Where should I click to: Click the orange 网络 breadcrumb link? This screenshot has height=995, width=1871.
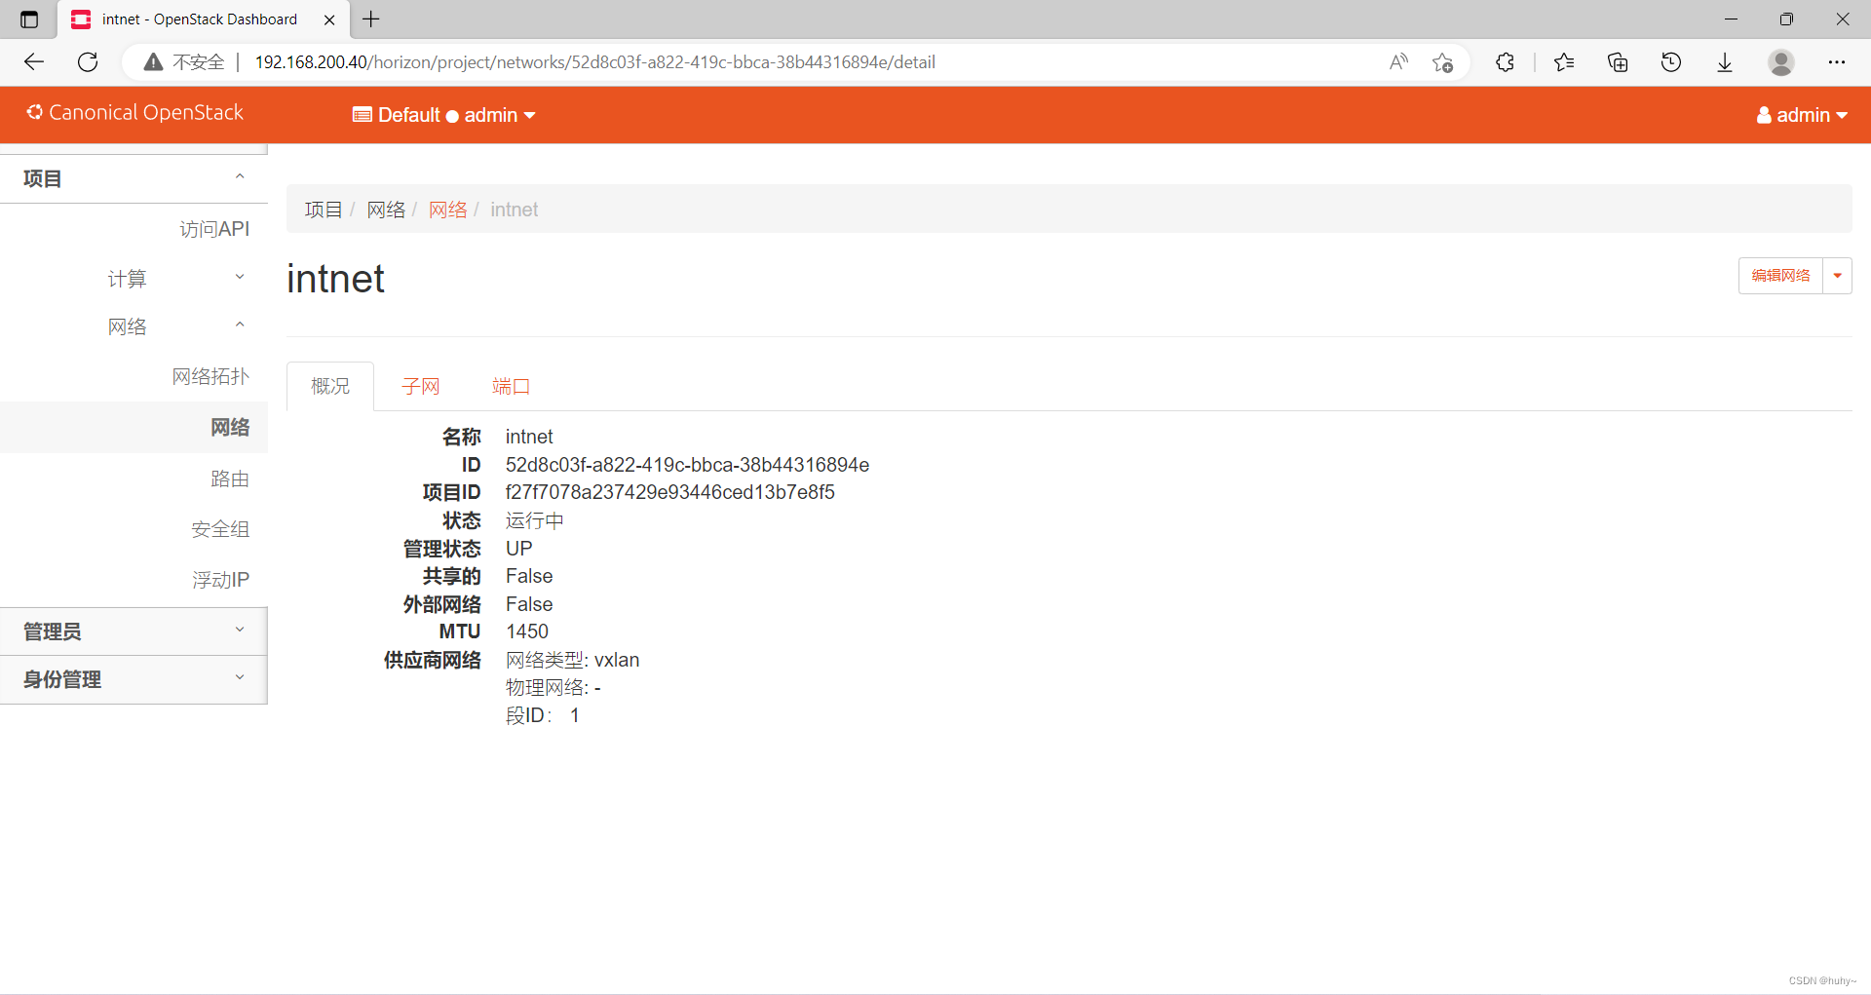click(x=448, y=210)
